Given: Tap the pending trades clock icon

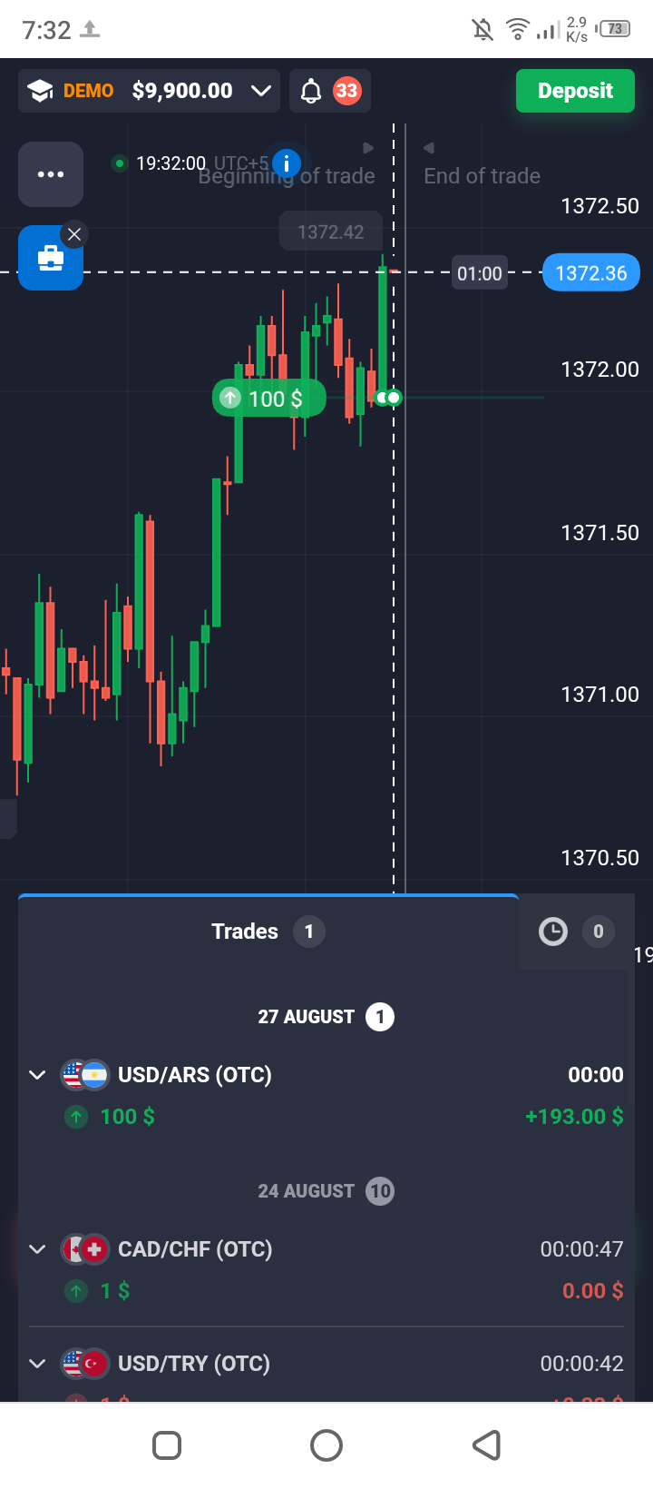Looking at the screenshot, I should (x=552, y=932).
